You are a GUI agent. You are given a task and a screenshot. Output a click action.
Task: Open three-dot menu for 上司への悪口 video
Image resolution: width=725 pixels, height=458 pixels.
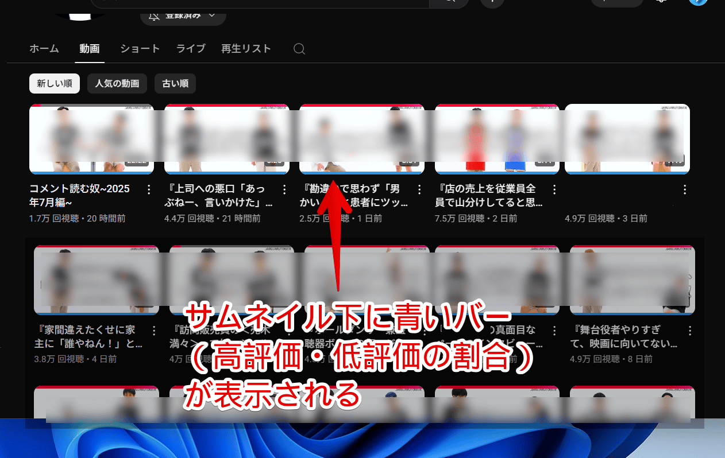click(x=284, y=189)
